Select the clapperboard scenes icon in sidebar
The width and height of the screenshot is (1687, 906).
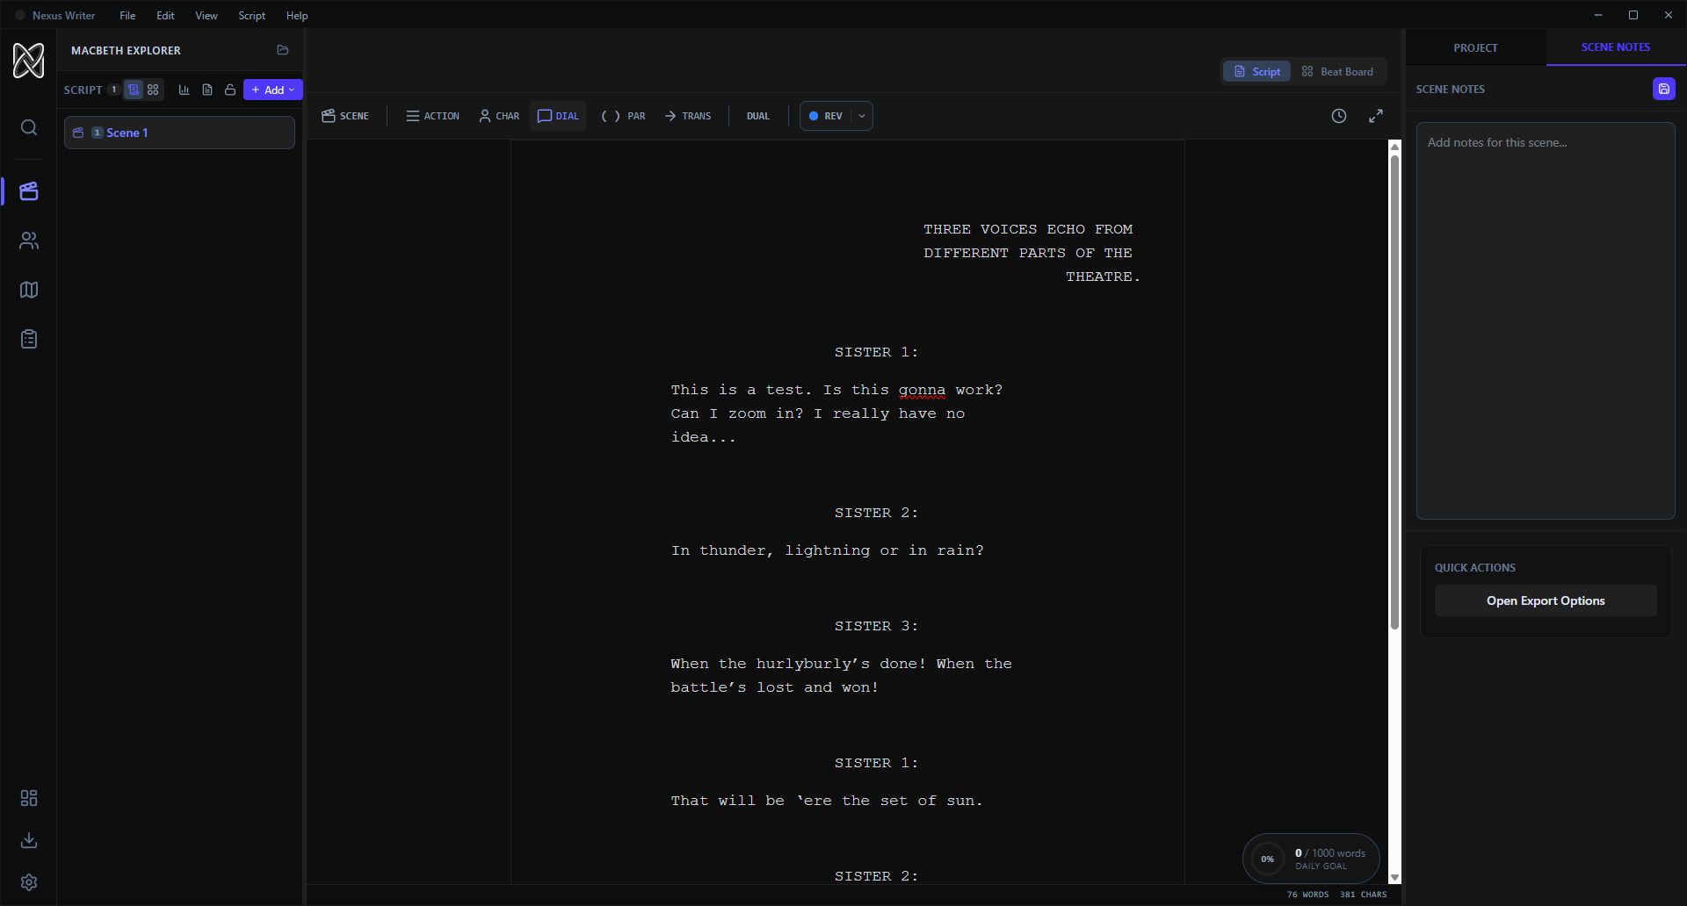point(29,191)
